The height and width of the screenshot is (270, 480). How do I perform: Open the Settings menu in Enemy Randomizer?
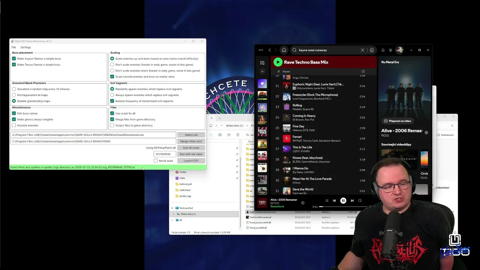tap(25, 47)
